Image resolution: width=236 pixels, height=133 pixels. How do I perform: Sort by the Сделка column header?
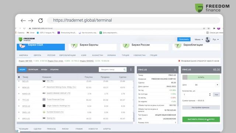coord(122,77)
